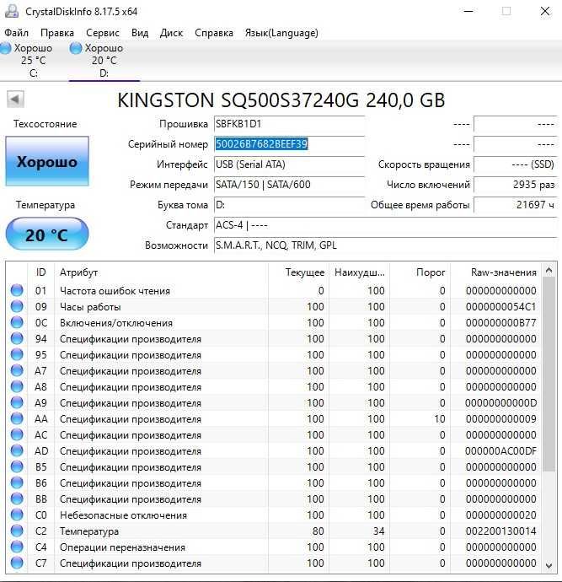Select the Включения/отключения row
The width and height of the screenshot is (562, 582).
pyautogui.click(x=275, y=322)
